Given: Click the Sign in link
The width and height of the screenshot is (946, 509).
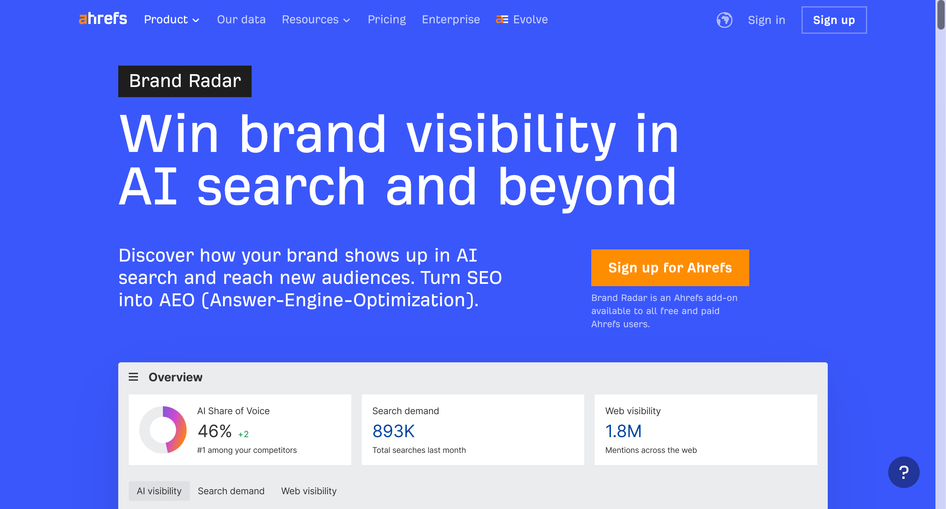Looking at the screenshot, I should [766, 20].
